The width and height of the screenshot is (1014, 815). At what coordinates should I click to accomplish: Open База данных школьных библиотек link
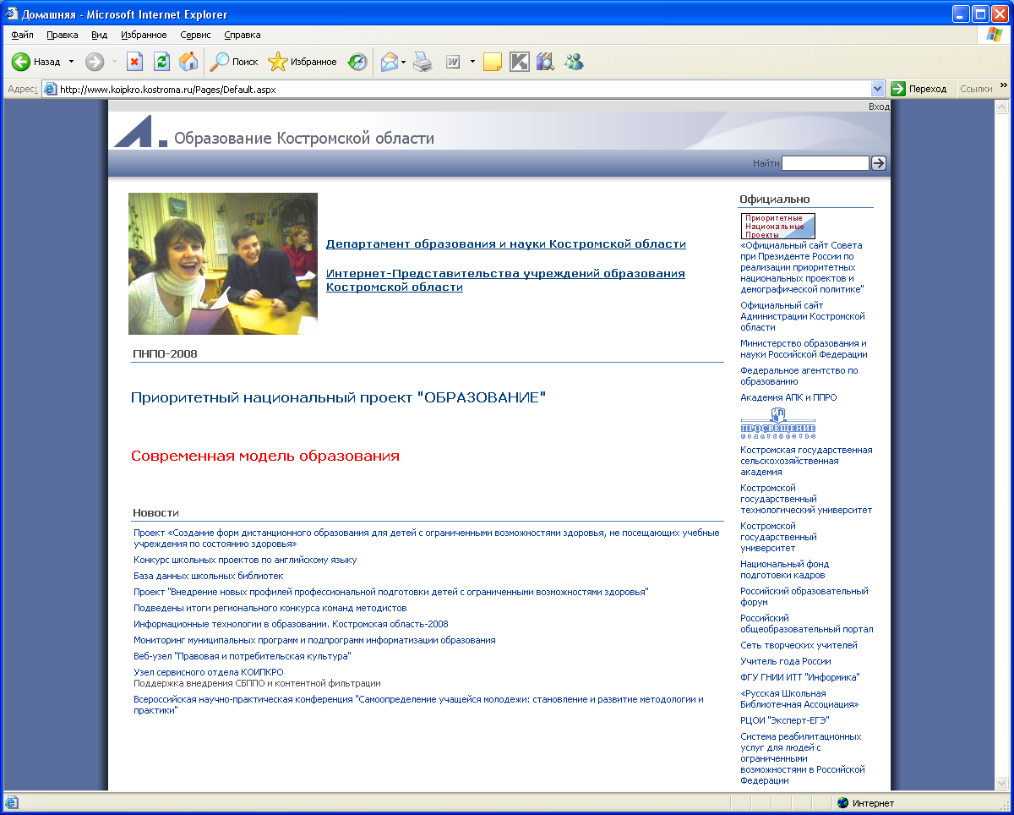click(209, 576)
